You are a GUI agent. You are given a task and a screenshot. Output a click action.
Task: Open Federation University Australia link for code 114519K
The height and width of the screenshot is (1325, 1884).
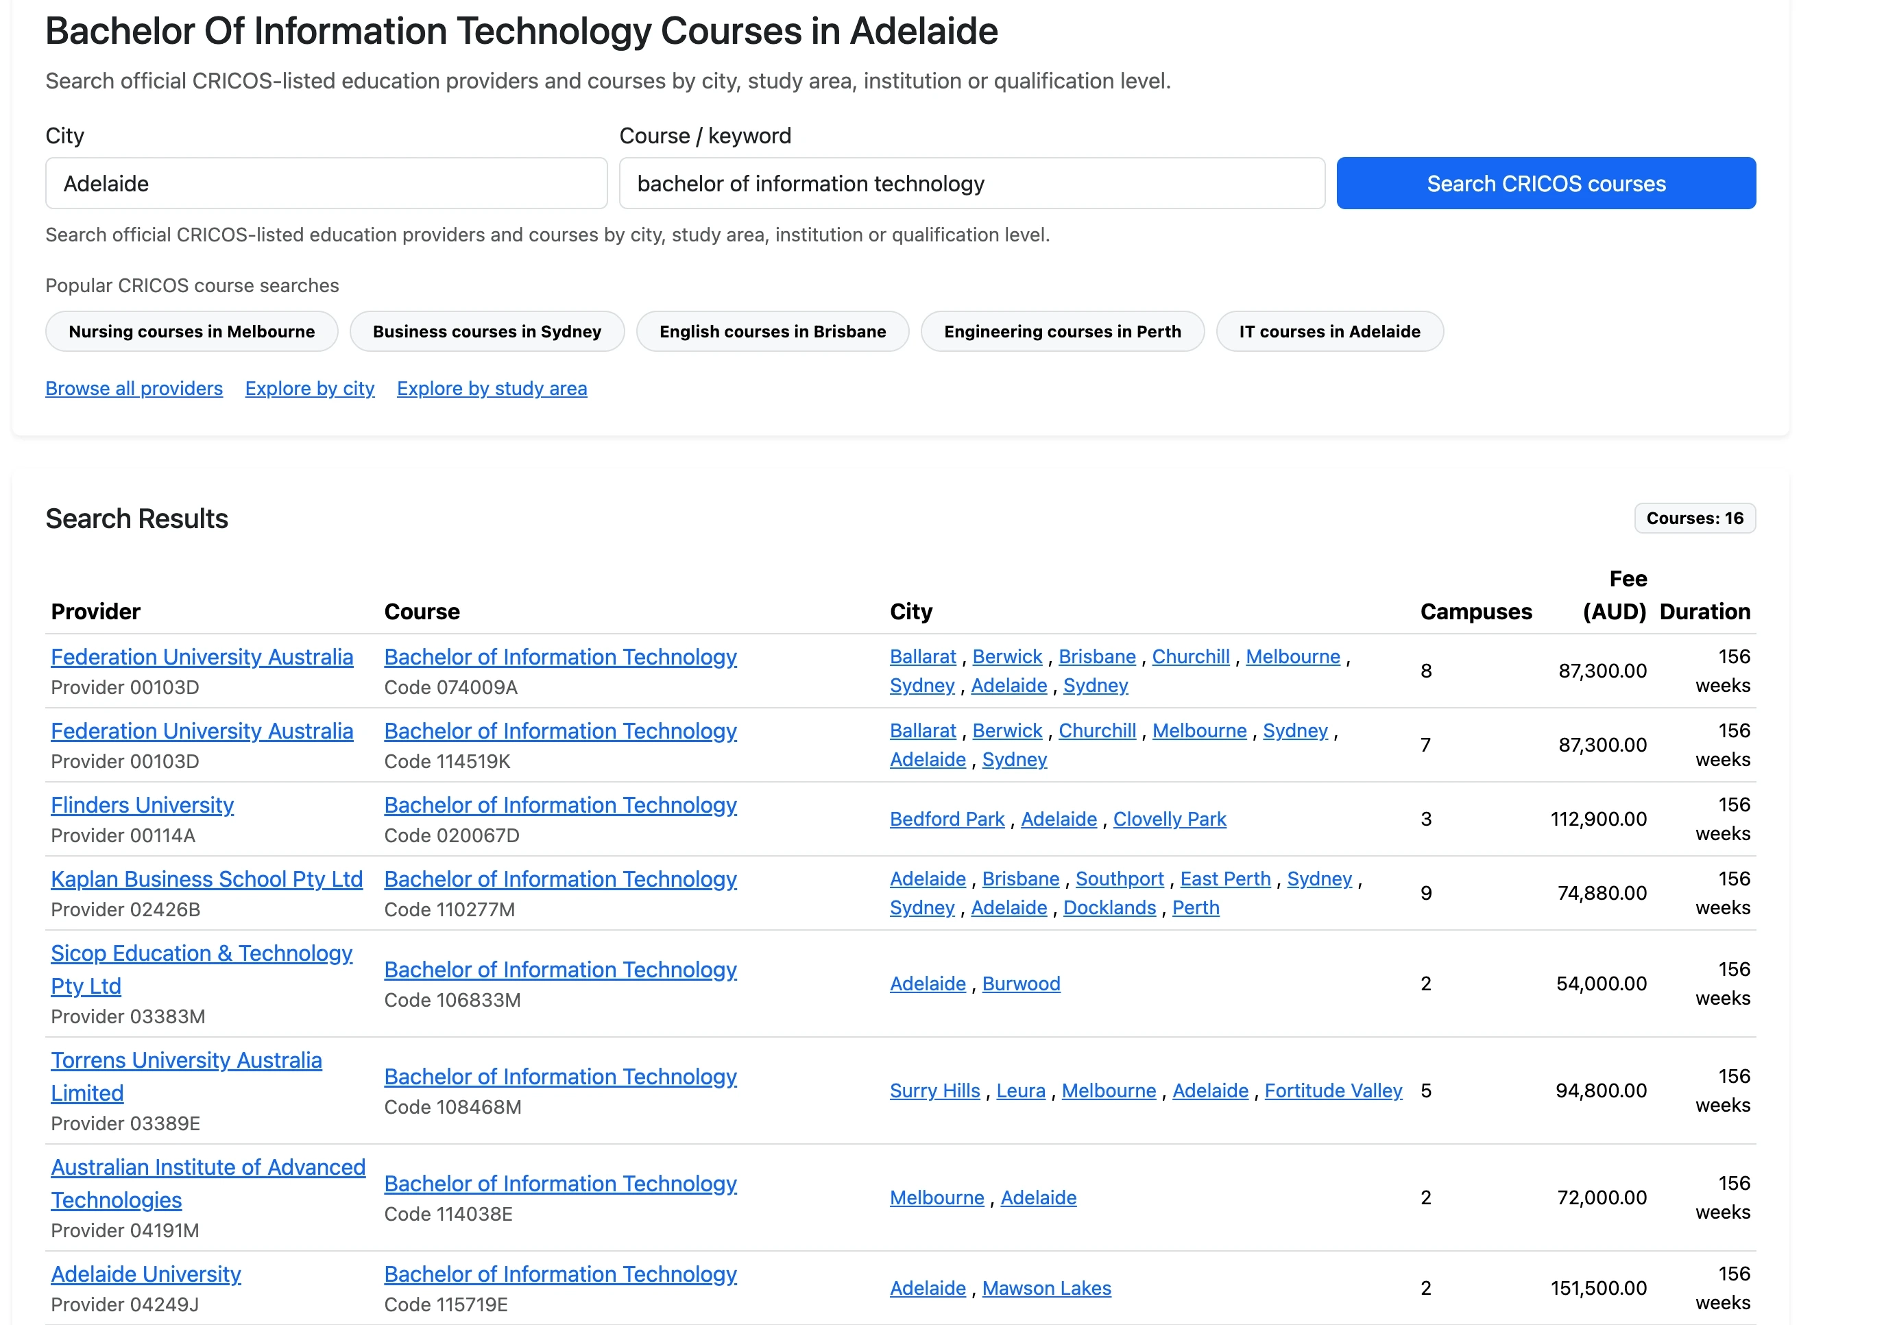[x=202, y=730]
